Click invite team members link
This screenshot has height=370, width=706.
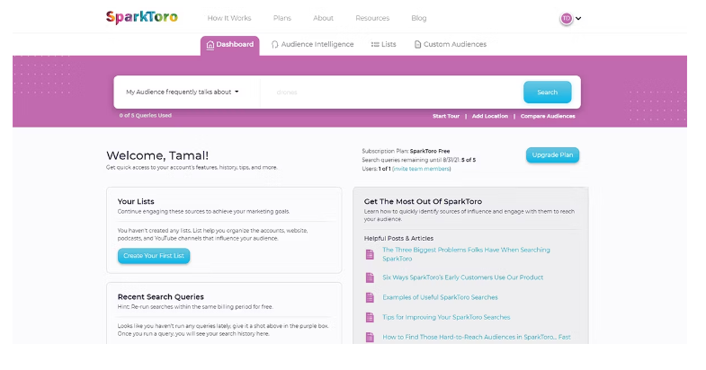(421, 169)
